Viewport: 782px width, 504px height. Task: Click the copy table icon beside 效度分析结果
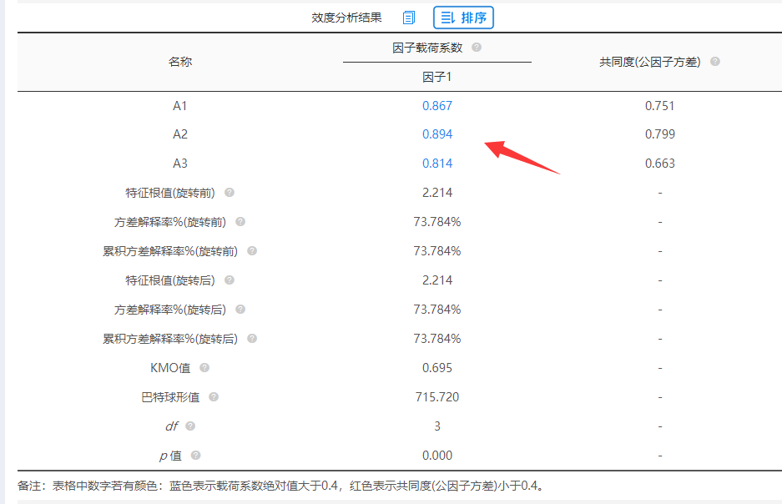(408, 18)
